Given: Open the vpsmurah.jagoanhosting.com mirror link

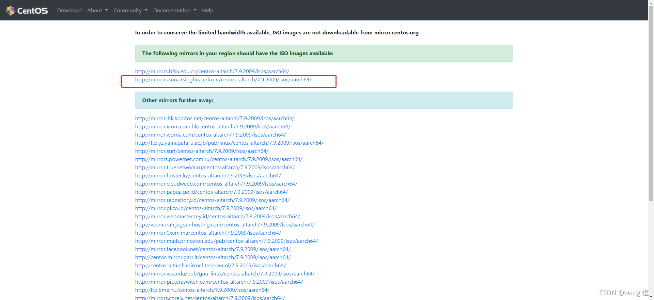Looking at the screenshot, I should pyautogui.click(x=225, y=225).
